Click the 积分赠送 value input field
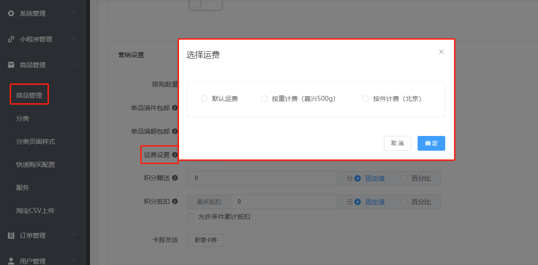Screen dimensions: 538x265 tap(262, 178)
